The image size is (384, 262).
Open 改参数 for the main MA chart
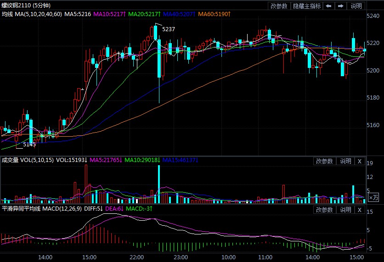[x=279, y=6]
